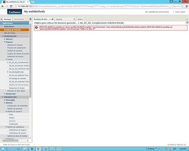Click the workspace settings gear icon
This screenshot has height=151, width=189.
tap(31, 19)
